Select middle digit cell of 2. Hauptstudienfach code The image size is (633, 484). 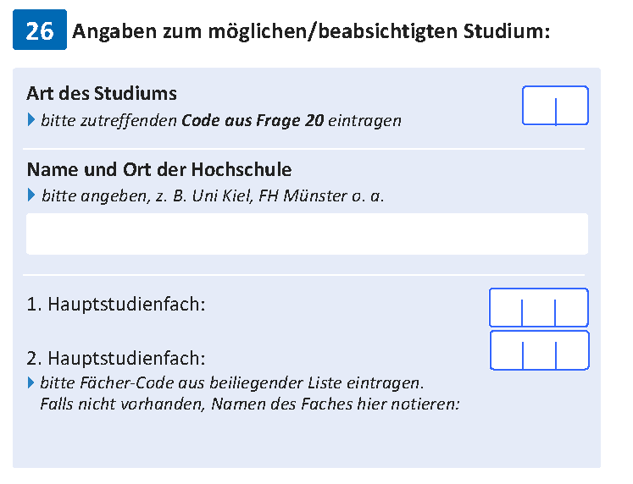click(x=539, y=350)
